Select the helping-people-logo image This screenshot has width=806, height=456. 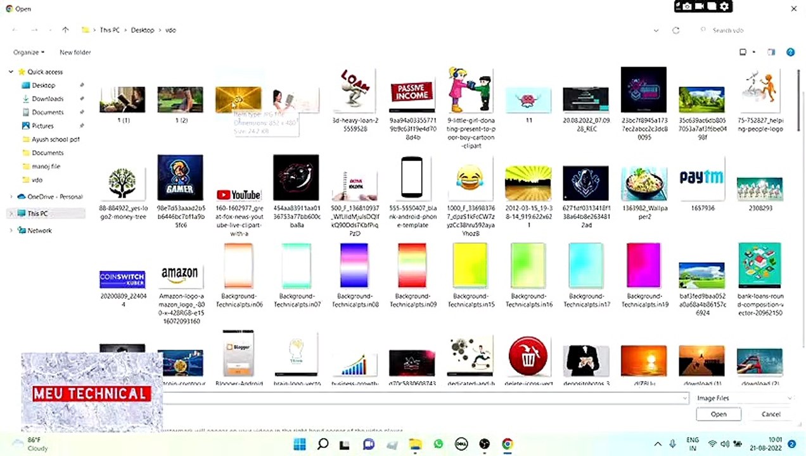click(x=760, y=91)
